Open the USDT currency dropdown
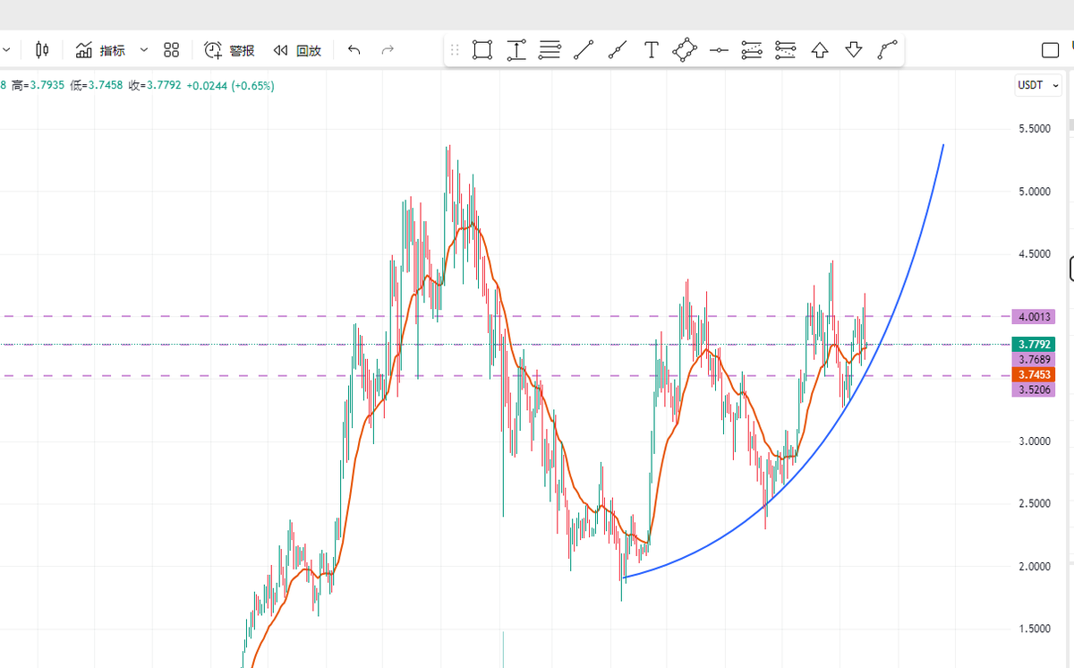The width and height of the screenshot is (1074, 668). [1037, 85]
